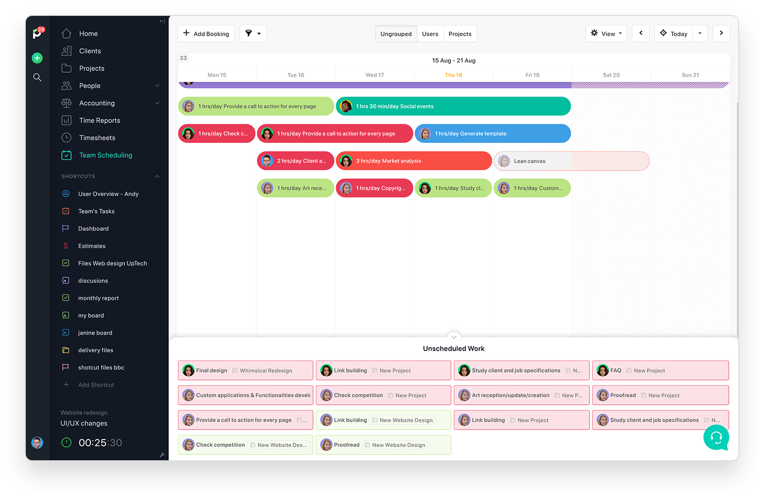The image size is (764, 496).
Task: Open the Today dropdown arrow
Action: pyautogui.click(x=700, y=33)
